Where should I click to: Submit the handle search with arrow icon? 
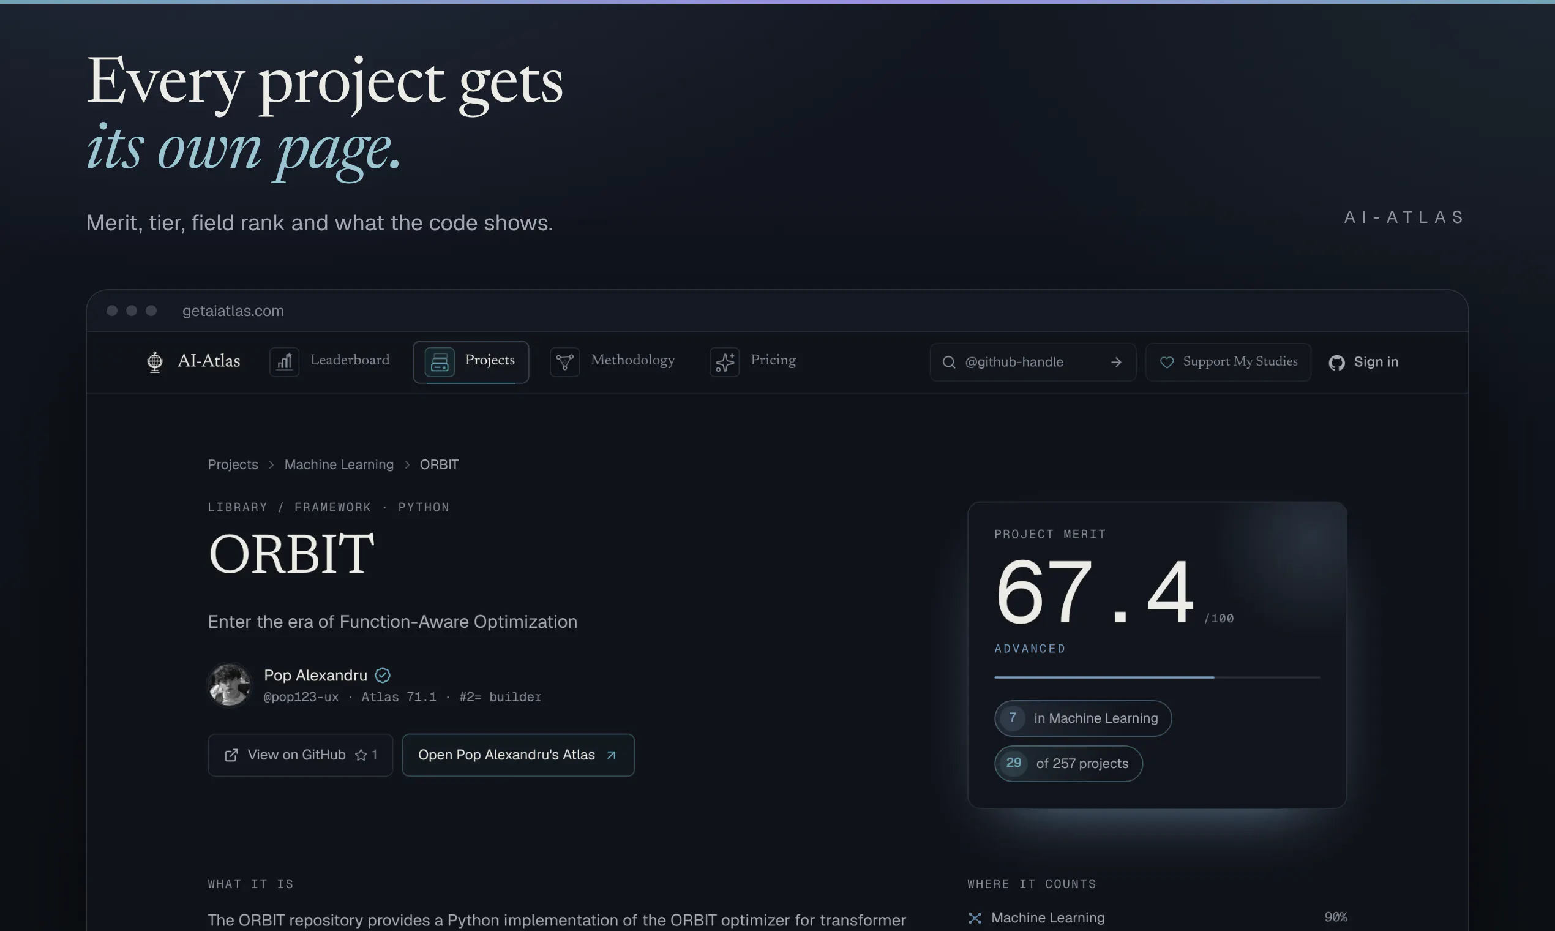click(1116, 362)
